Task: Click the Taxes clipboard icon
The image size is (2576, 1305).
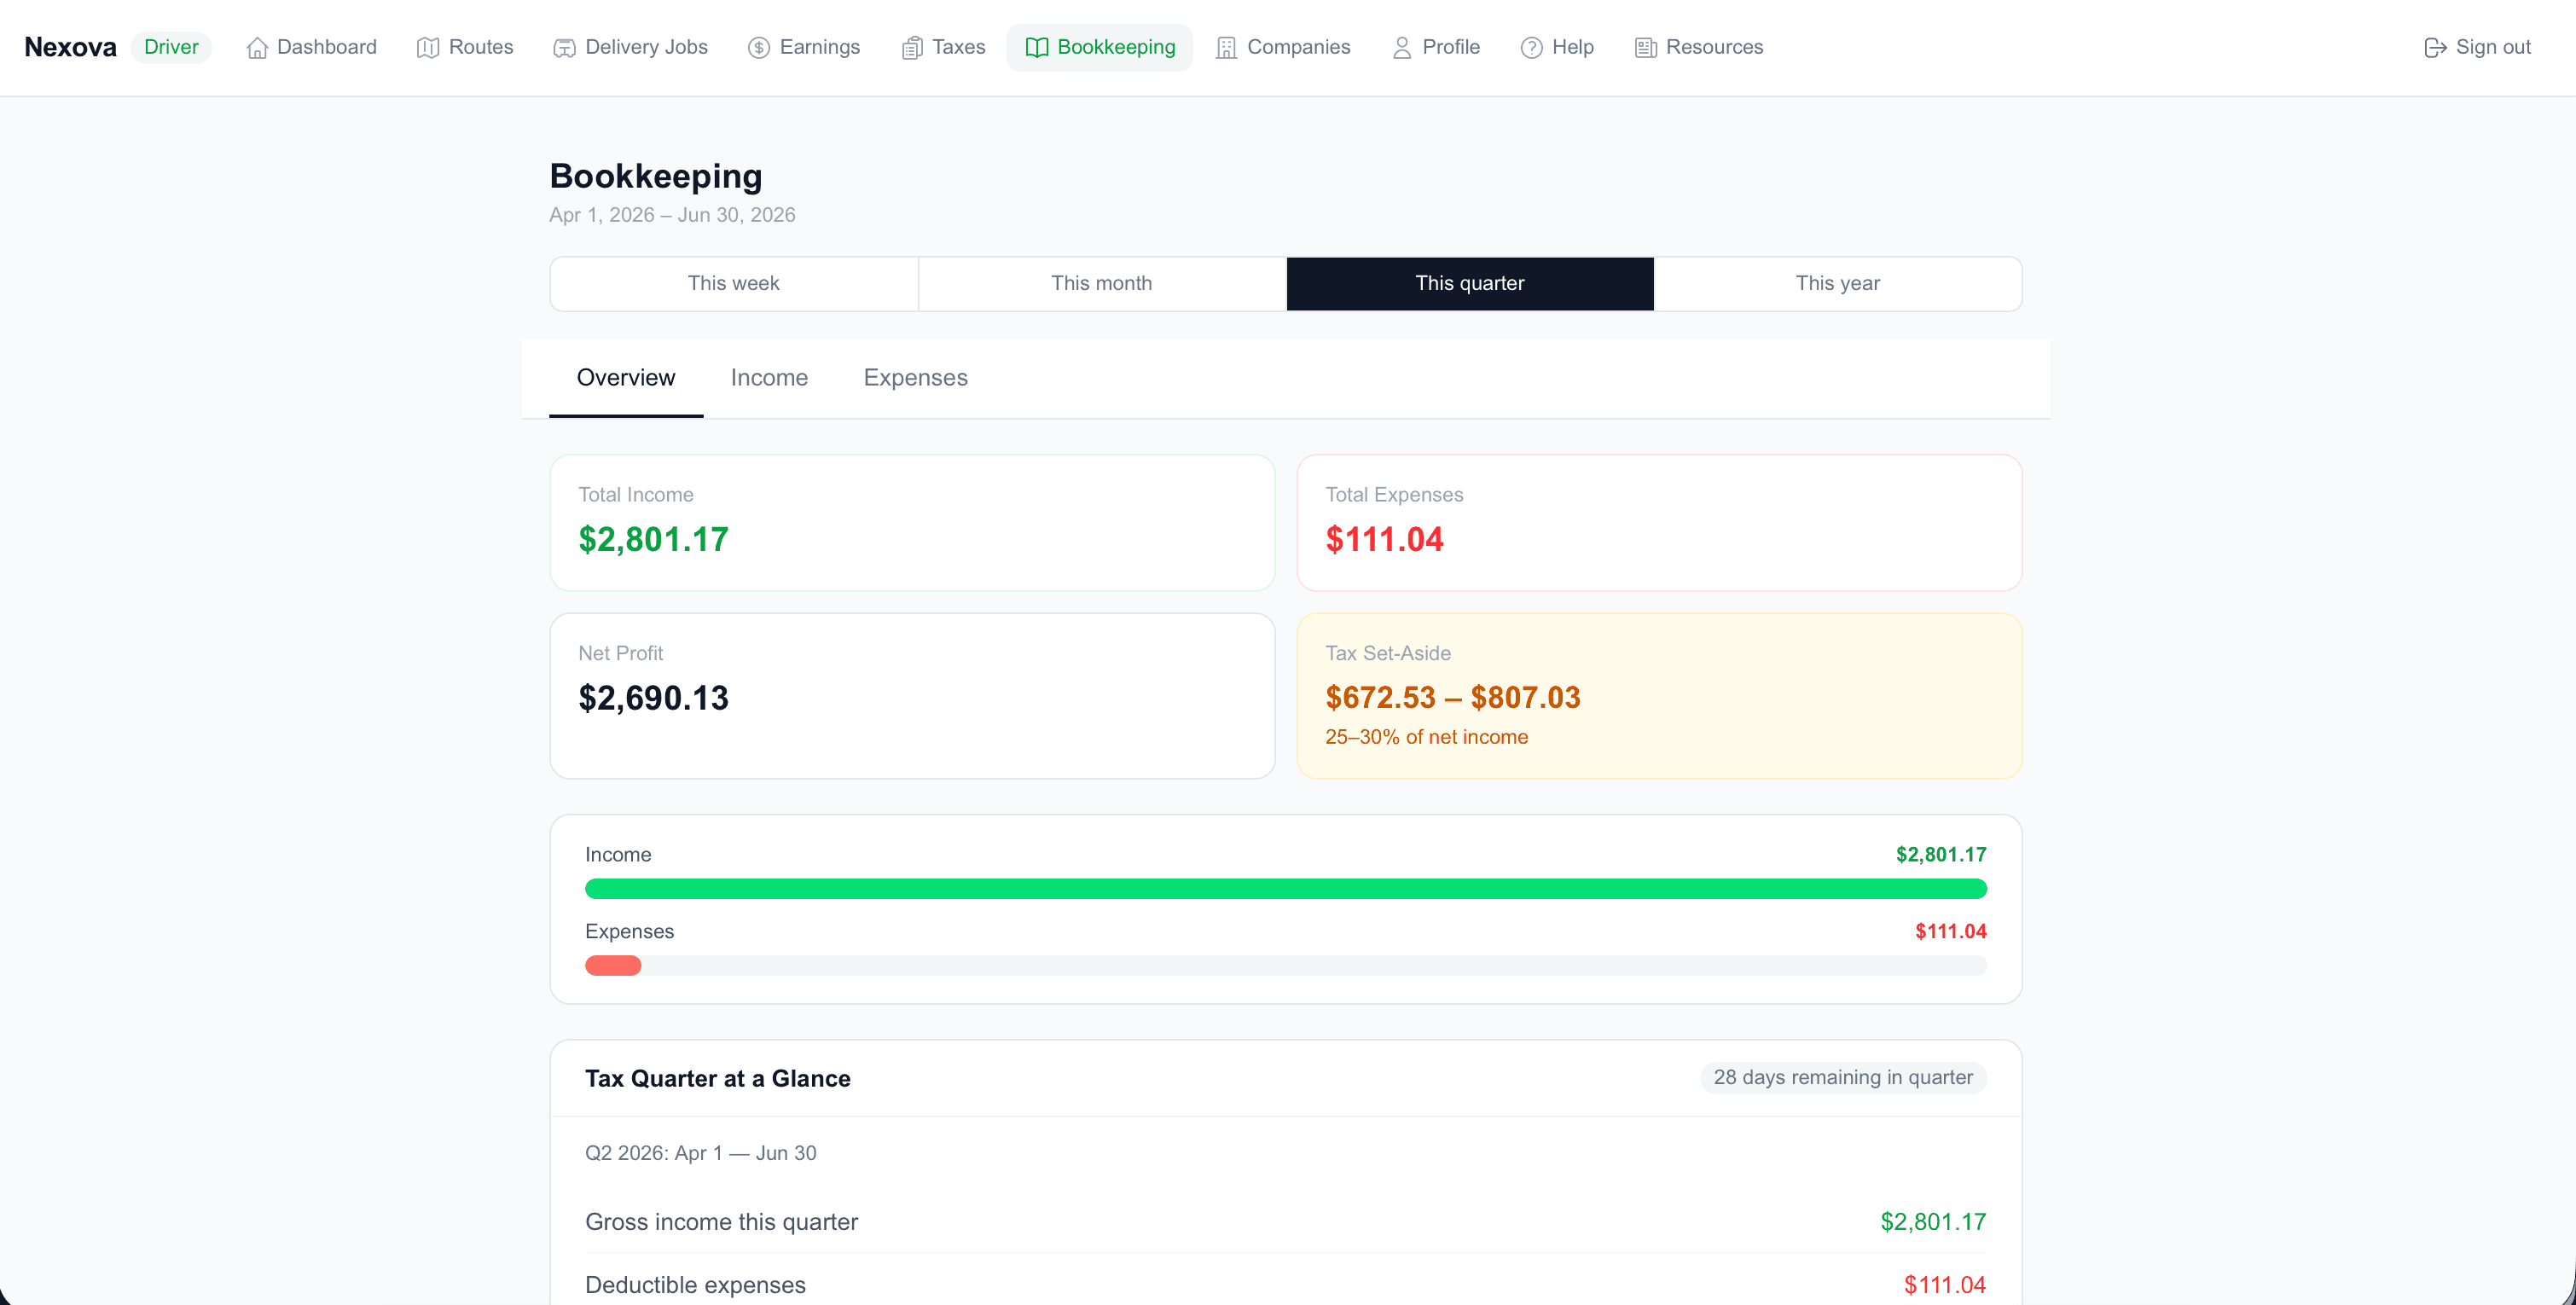Action: coord(912,47)
